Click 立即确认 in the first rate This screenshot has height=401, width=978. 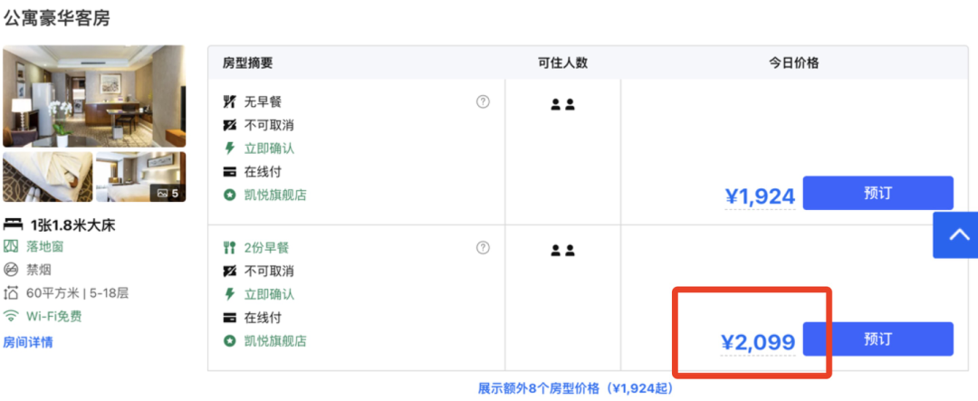(x=269, y=148)
